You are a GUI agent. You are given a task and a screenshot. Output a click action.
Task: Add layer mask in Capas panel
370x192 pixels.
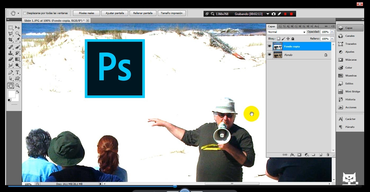click(299, 155)
